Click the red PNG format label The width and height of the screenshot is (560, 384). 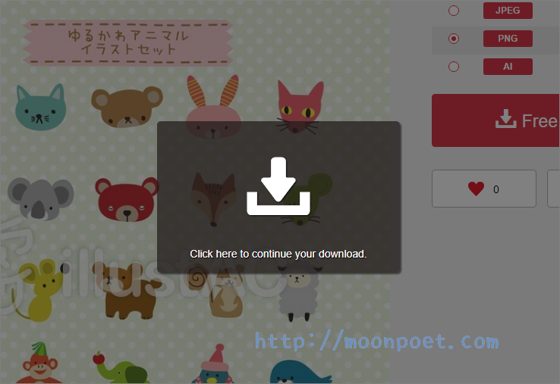(508, 39)
